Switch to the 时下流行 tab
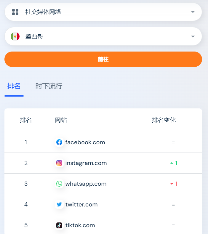Screen dimensions: 208x234 coord(49,86)
